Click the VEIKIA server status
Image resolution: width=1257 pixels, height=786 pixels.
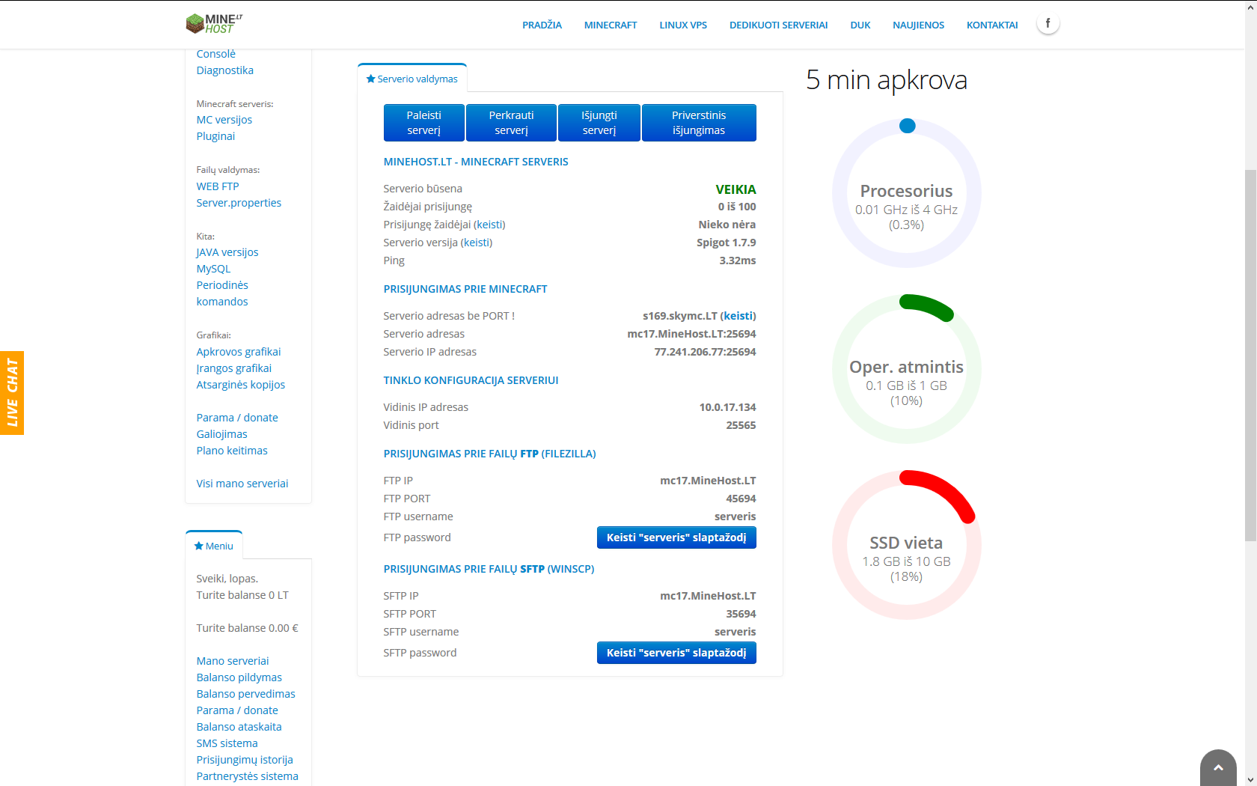click(735, 189)
